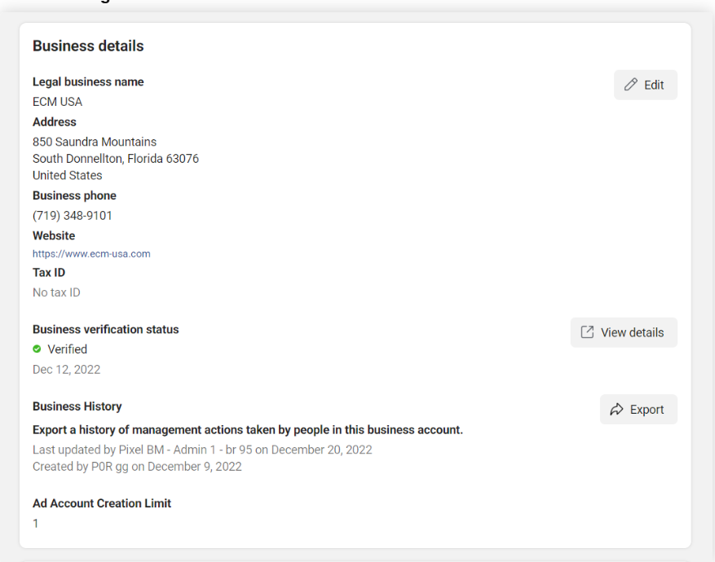Image resolution: width=715 pixels, height=562 pixels.
Task: Click the Dec 12, 2022 verification date
Action: 66,369
